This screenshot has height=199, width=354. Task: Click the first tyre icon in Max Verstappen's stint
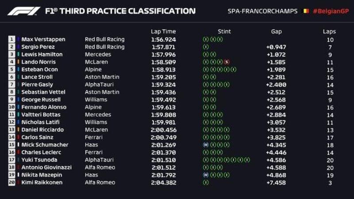tap(205, 39)
